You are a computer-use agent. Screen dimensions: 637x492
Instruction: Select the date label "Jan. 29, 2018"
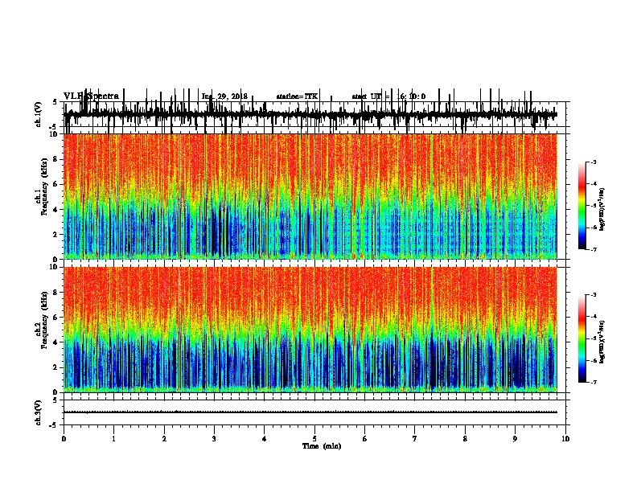click(224, 96)
